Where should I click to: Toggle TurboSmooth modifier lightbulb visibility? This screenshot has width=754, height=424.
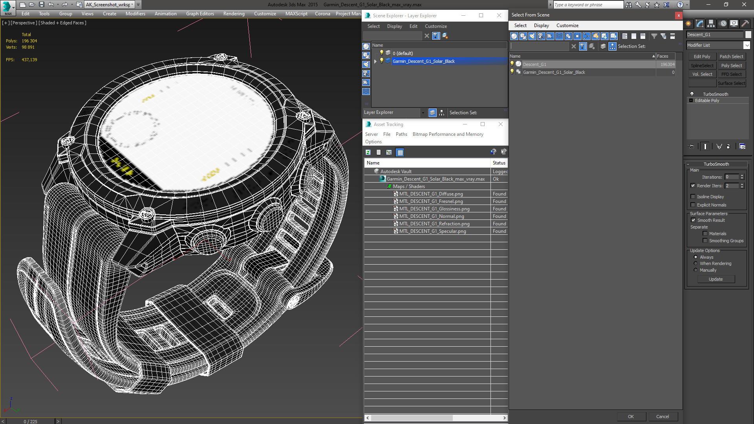point(692,94)
